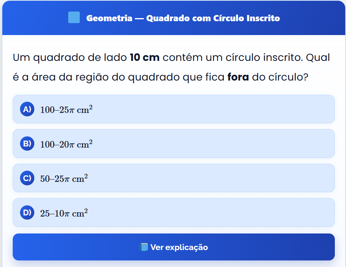Click the blue square icon in the header
Viewport: 346px width, 267px height.
click(74, 17)
